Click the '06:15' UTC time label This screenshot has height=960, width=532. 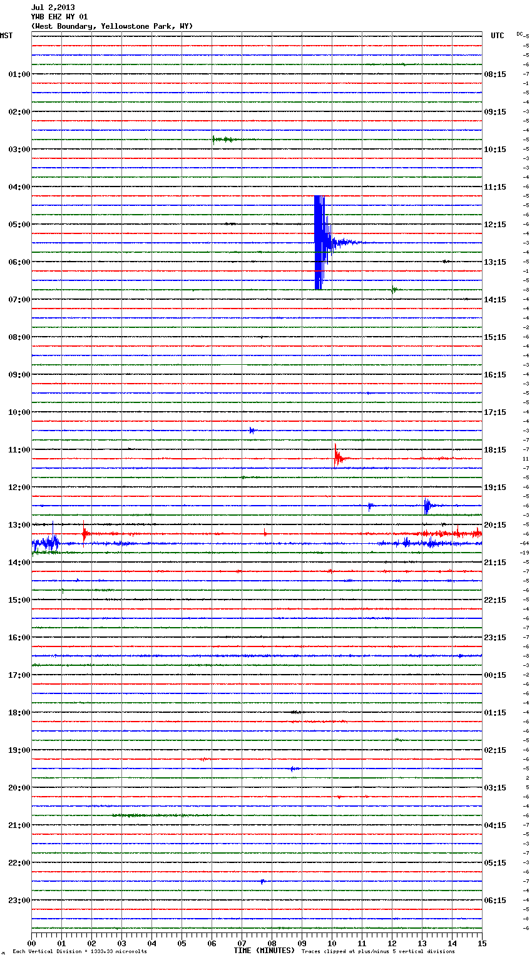tap(495, 901)
